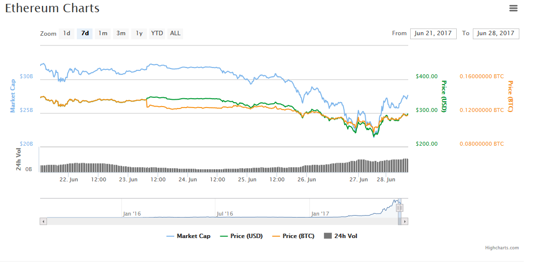Show ALL history range
The height and width of the screenshot is (263, 535).
coord(175,33)
